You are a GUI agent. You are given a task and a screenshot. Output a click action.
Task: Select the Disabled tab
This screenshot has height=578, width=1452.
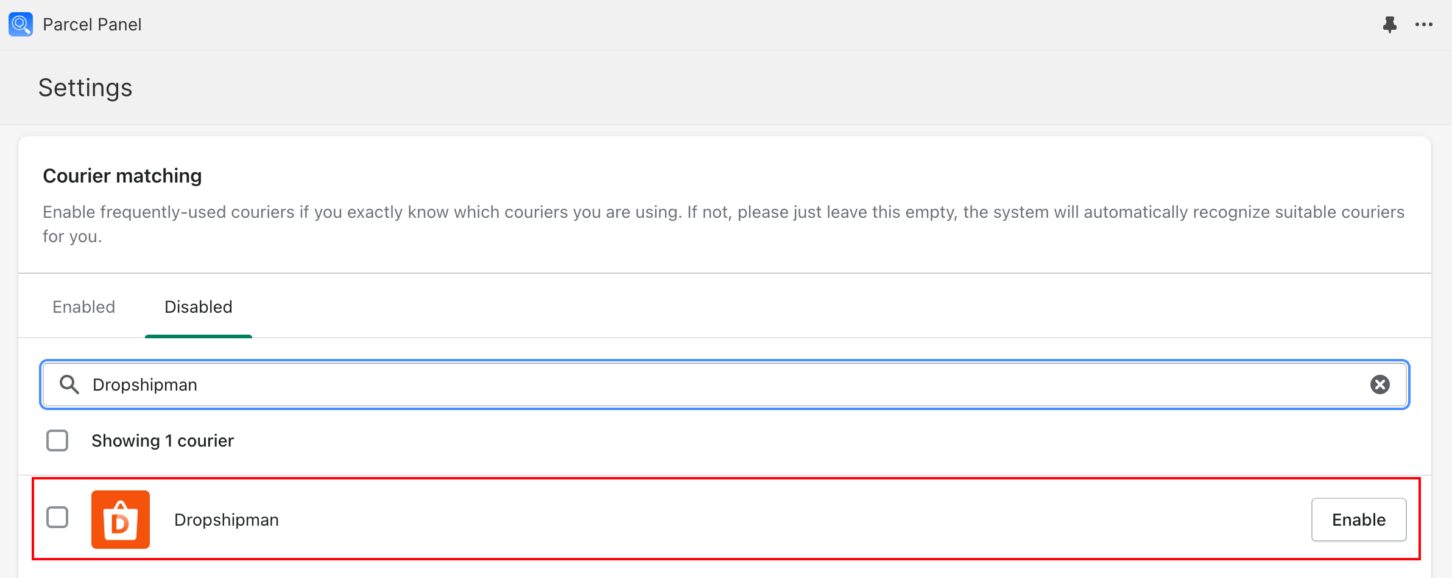pyautogui.click(x=199, y=307)
